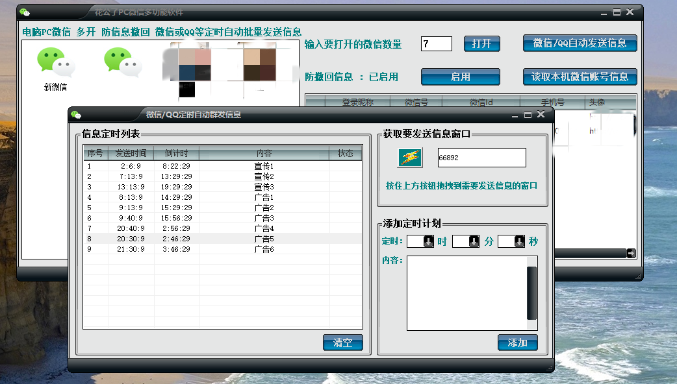677x384 pixels.
Task: Click the content box vertical scrollbar
Action: click(x=532, y=293)
